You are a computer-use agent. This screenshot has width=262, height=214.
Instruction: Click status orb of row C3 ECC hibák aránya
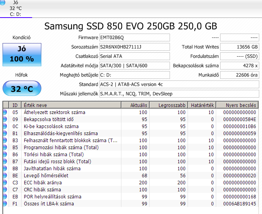5,182
